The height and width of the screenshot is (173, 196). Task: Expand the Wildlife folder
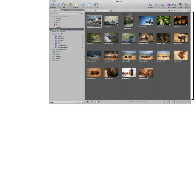click(x=52, y=59)
